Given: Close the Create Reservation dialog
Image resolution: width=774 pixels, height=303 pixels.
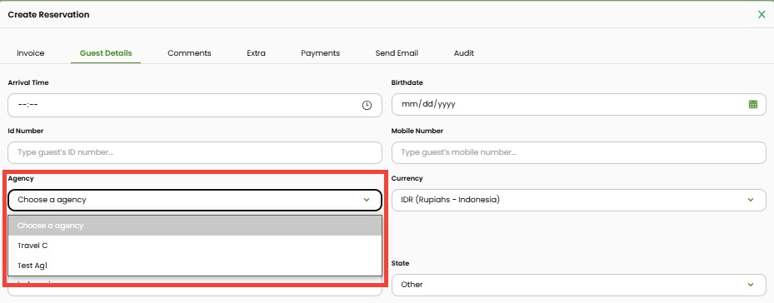Looking at the screenshot, I should [x=762, y=15].
